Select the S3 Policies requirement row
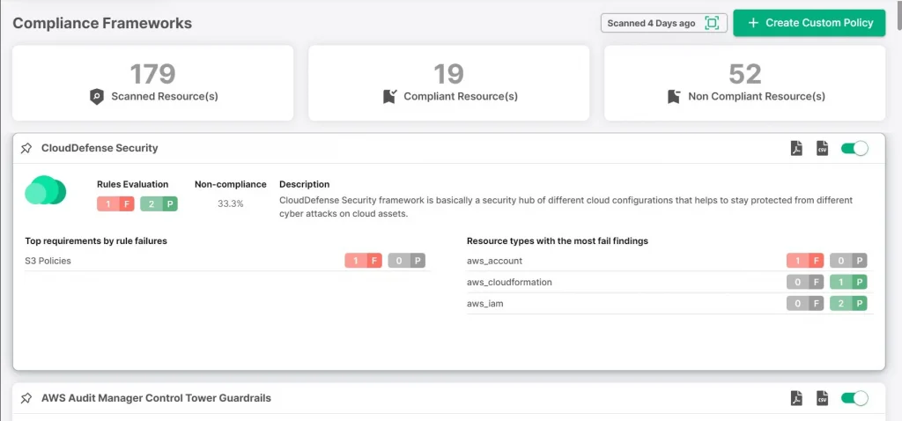902x421 pixels. click(48, 261)
